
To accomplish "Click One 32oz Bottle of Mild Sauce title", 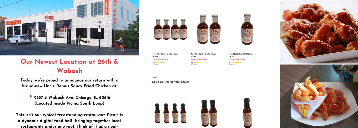I will click(241, 54).
